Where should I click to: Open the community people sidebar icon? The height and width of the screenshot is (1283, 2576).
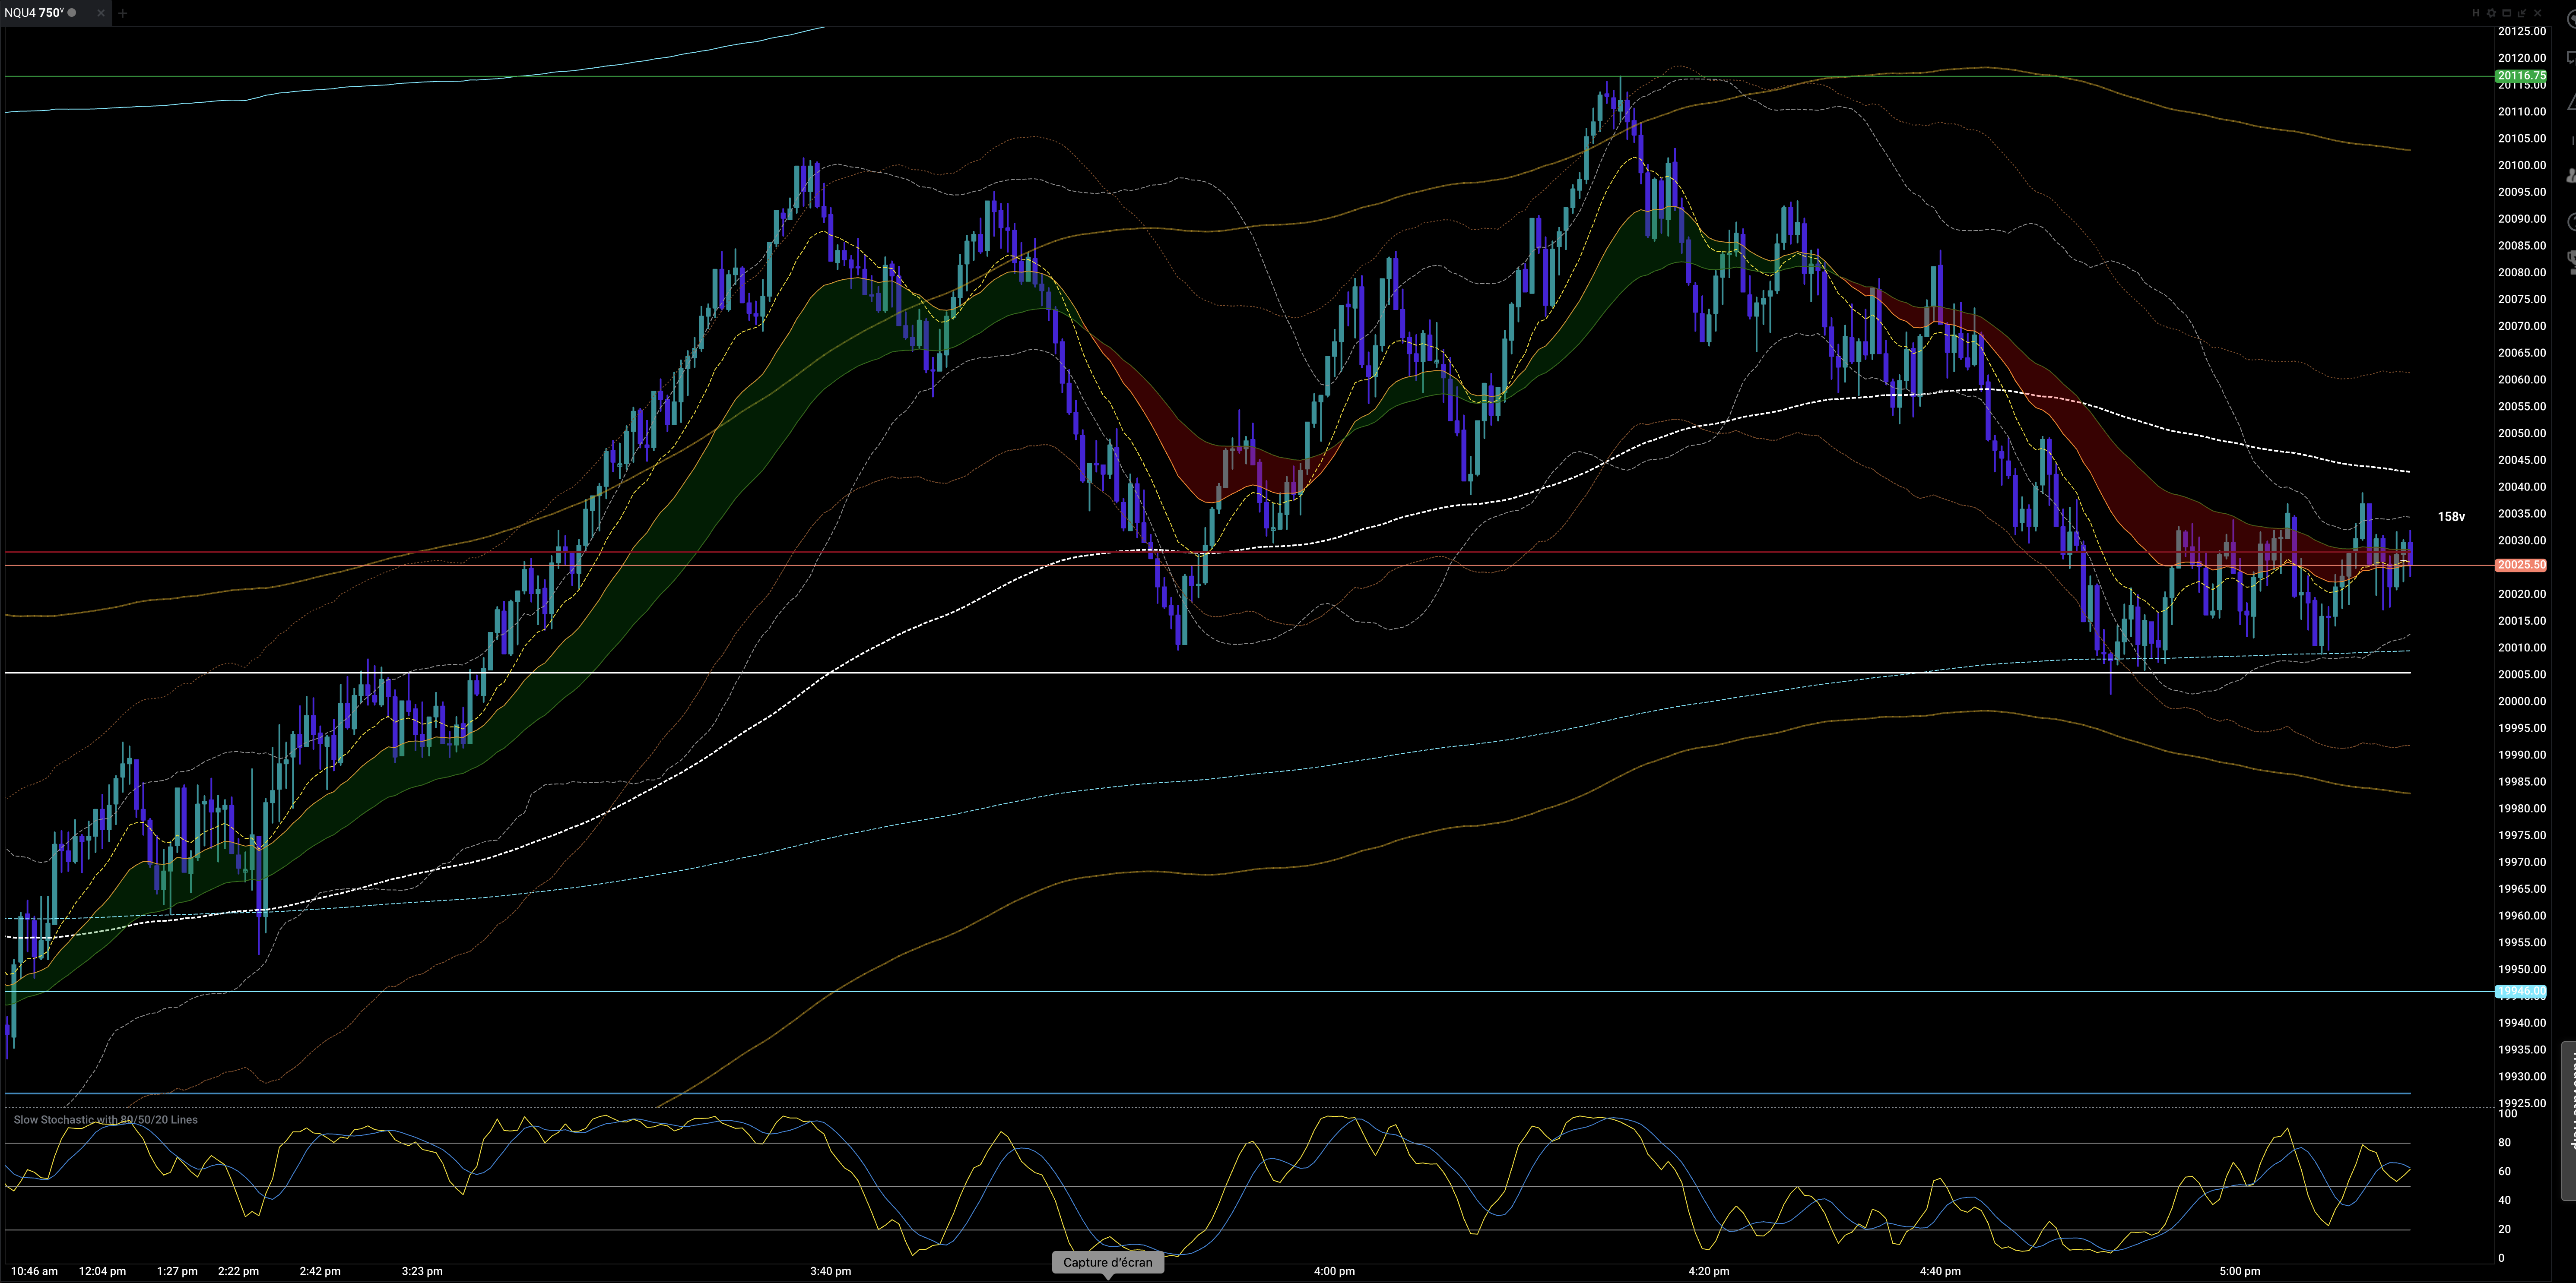(2572, 175)
